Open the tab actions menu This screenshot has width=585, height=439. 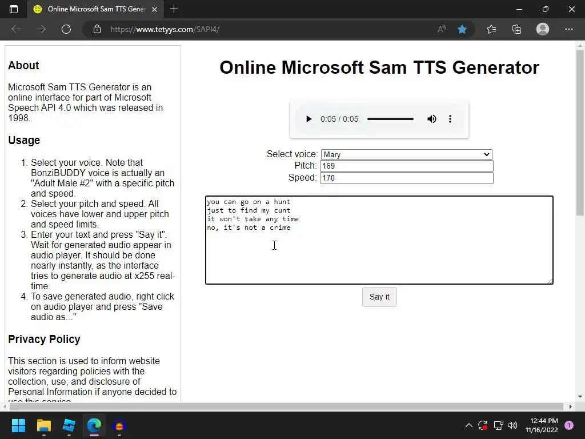point(14,9)
